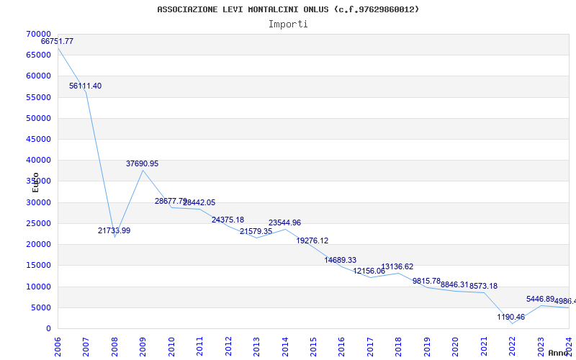The width and height of the screenshot is (576, 360).
Task: Click the 45000 y-axis tick label
Action: tap(39, 139)
